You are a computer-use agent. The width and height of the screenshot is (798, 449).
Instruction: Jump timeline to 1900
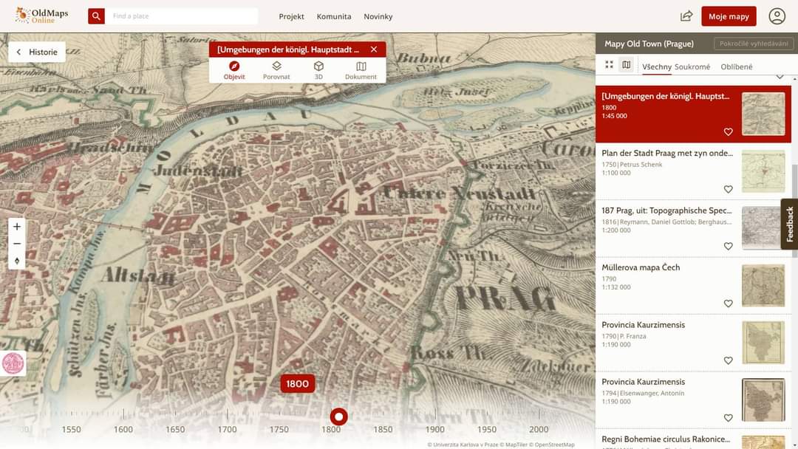(x=434, y=430)
